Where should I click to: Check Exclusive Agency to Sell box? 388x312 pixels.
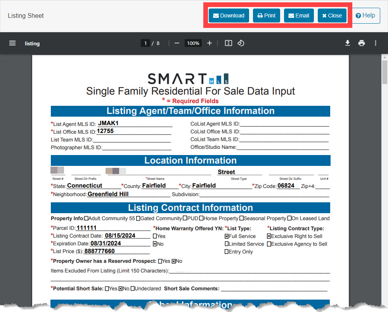269,244
